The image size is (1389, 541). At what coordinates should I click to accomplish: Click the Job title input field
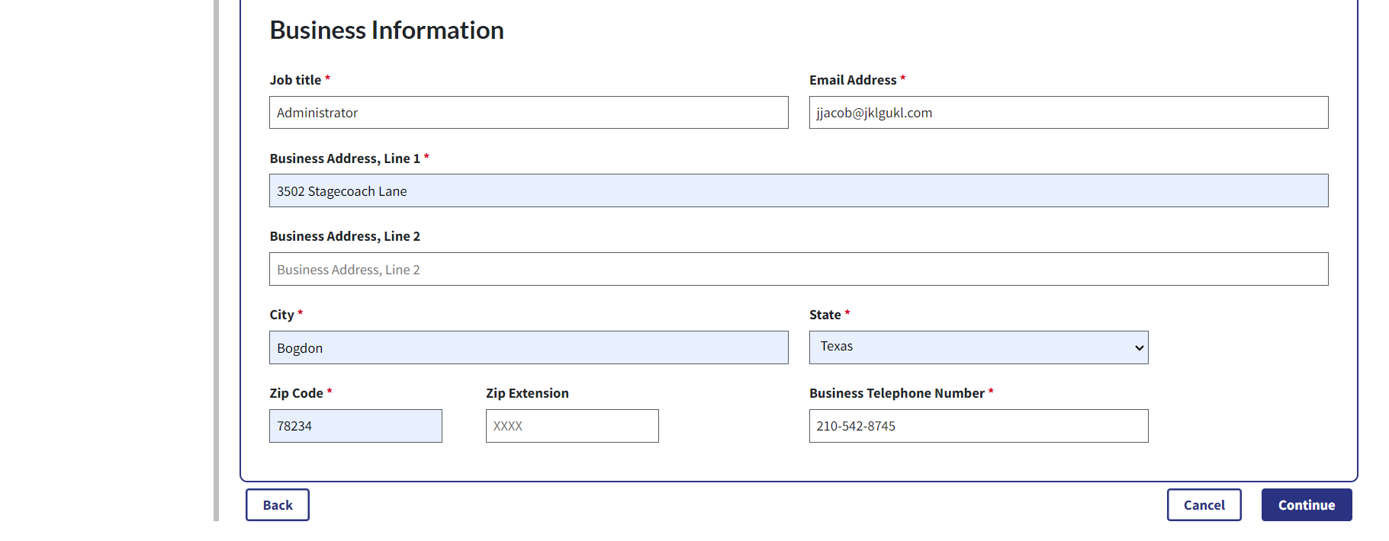coord(528,113)
